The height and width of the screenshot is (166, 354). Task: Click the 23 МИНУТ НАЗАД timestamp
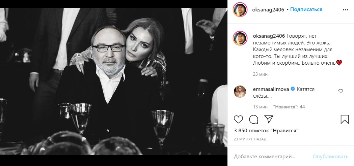(250, 139)
